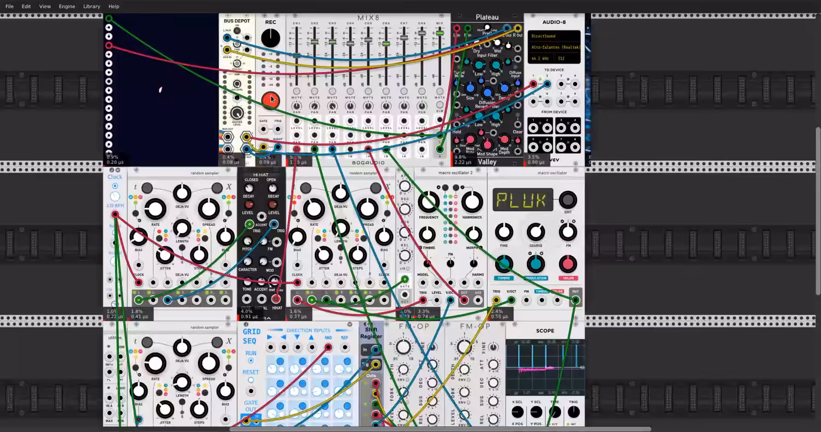Viewport: 821px width, 432px height.
Task: Click the right arrow direction icon in Grid Seq
Action: point(269,337)
